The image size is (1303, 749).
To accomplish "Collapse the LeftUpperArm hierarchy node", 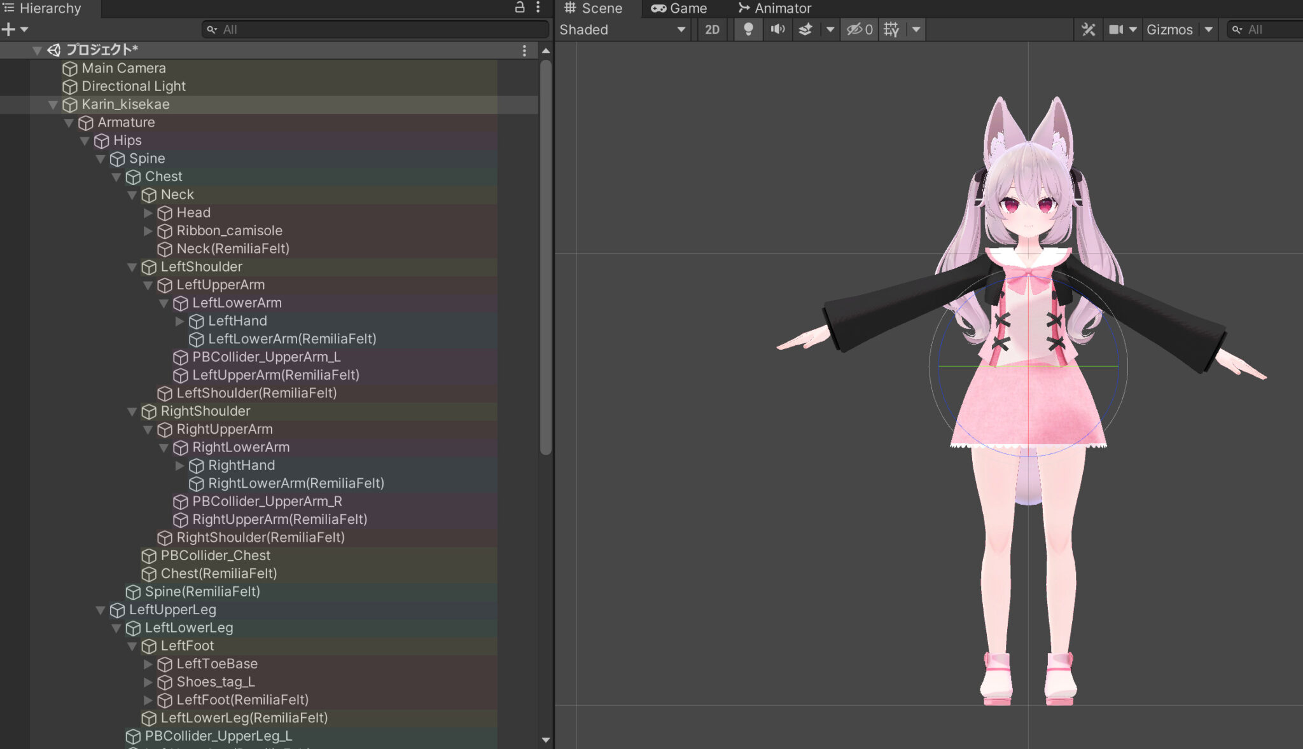I will (x=148, y=285).
